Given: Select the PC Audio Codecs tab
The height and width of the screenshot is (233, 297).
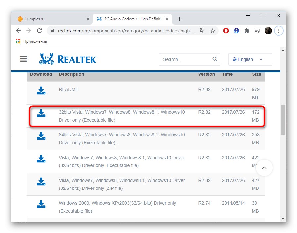Looking at the screenshot, I should click(132, 19).
